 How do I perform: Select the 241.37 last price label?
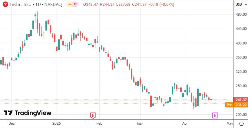240,100
